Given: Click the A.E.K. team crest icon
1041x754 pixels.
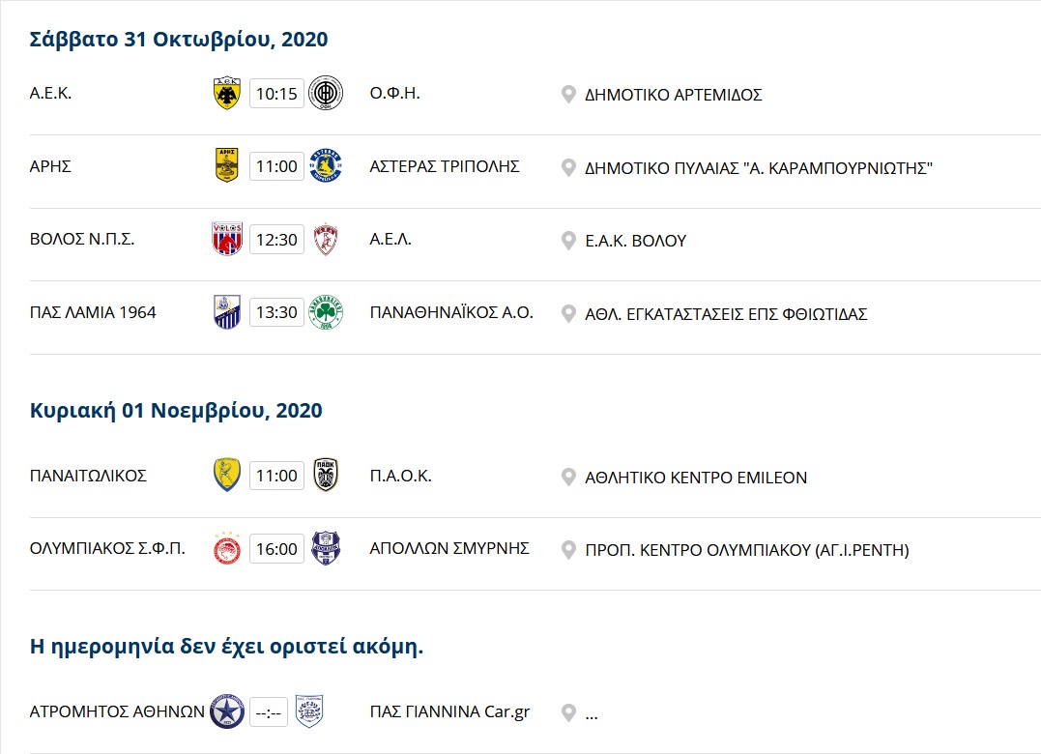Looking at the screenshot, I should click(226, 93).
